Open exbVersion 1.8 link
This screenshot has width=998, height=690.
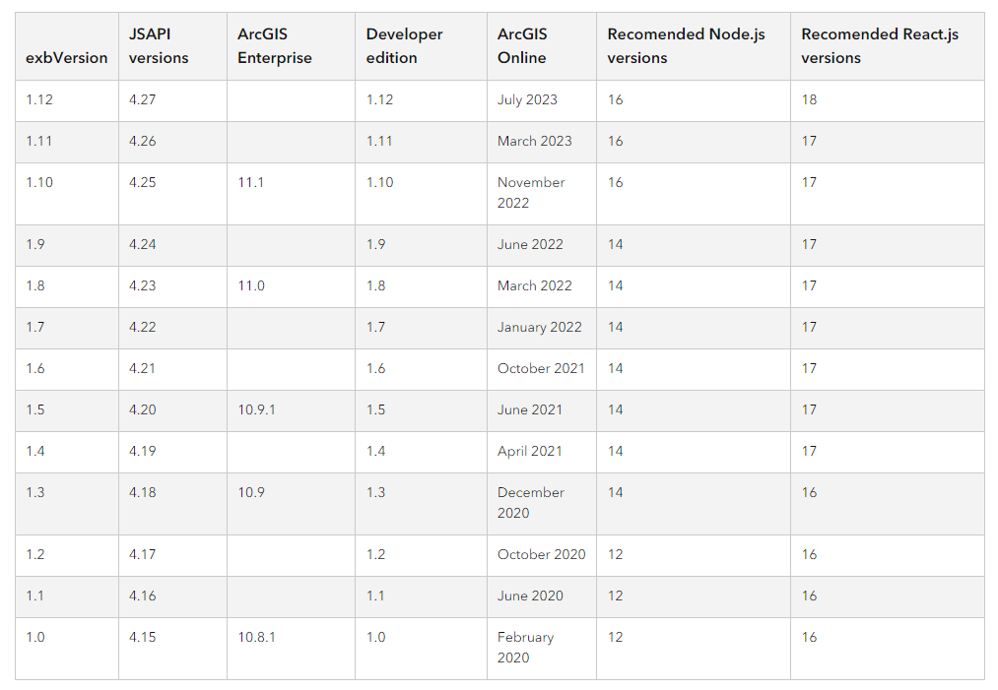click(35, 285)
